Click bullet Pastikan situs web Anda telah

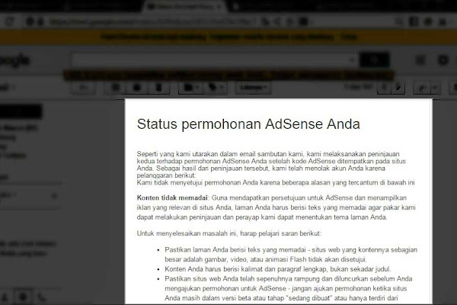click(x=288, y=279)
